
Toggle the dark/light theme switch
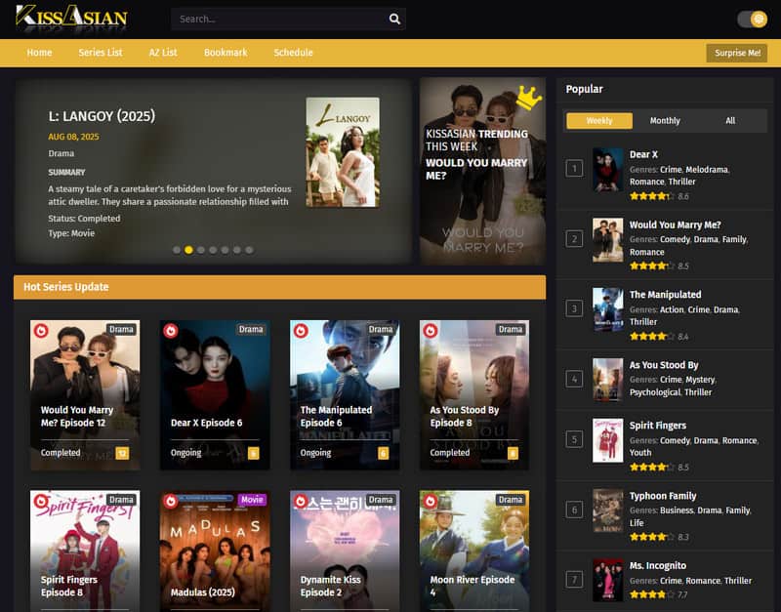click(x=752, y=19)
